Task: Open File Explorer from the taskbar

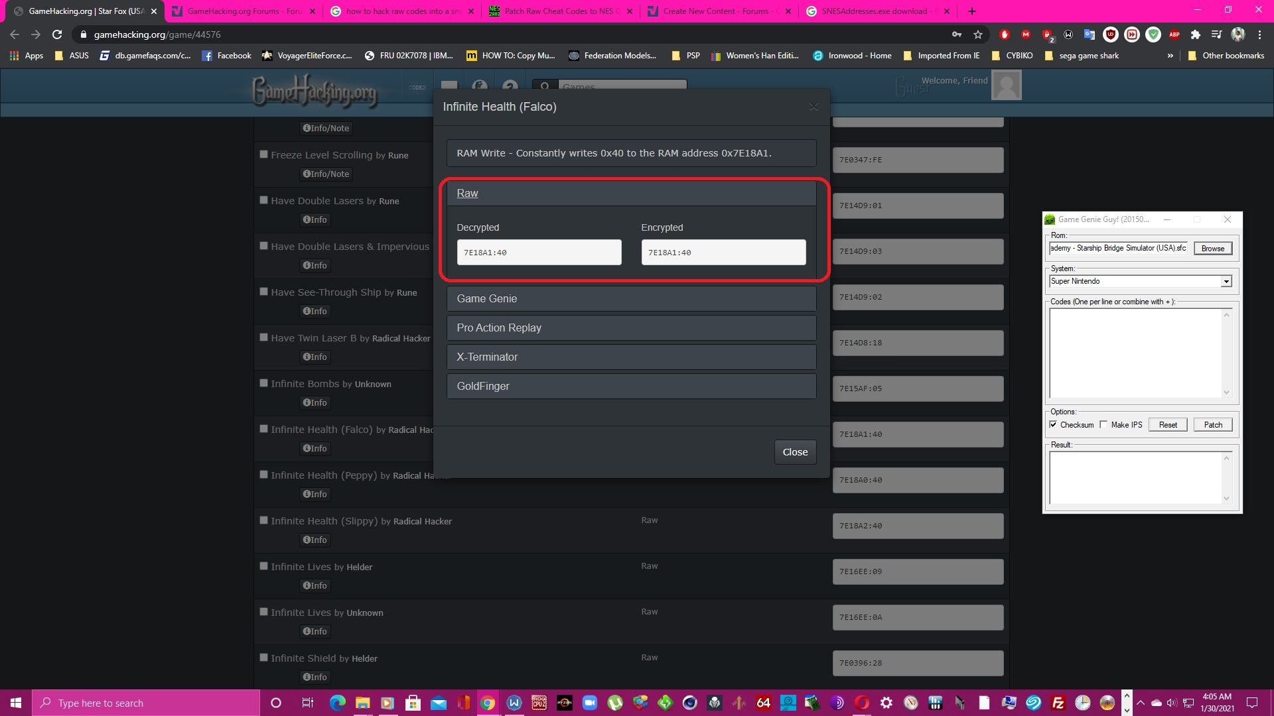Action: 362,703
